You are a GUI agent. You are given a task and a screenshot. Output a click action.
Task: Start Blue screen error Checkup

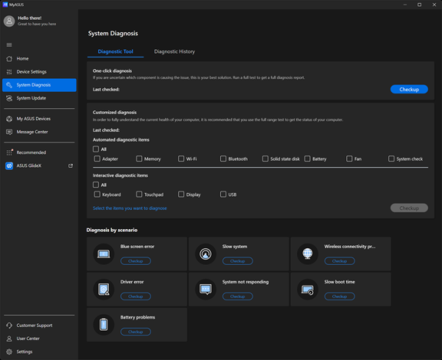(x=136, y=261)
